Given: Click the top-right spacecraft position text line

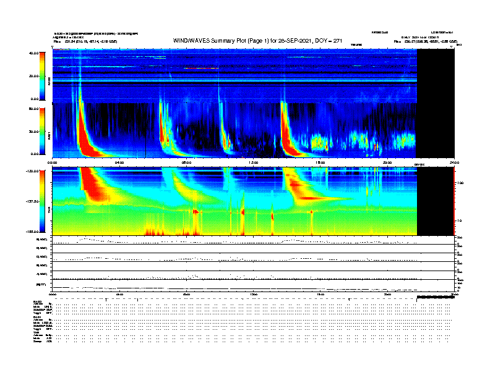Looking at the screenshot, I should (425, 41).
